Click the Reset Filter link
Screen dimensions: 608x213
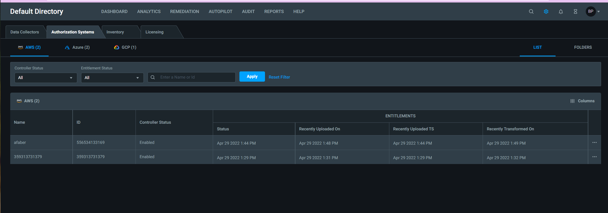tap(279, 77)
